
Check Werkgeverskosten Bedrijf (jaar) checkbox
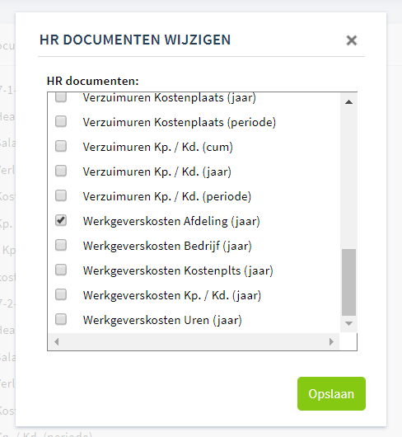(61, 245)
